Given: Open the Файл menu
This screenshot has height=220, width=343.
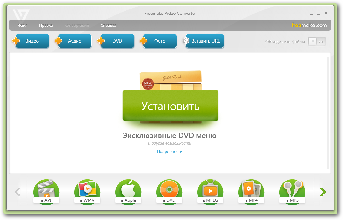Looking at the screenshot, I should coord(22,25).
